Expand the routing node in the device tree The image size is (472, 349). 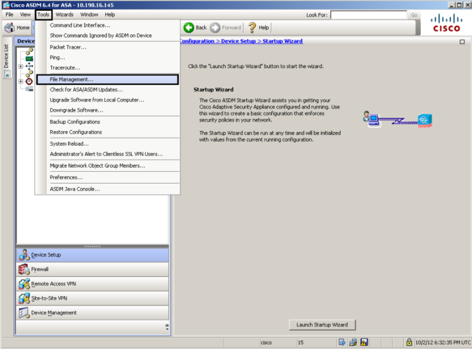21,66
